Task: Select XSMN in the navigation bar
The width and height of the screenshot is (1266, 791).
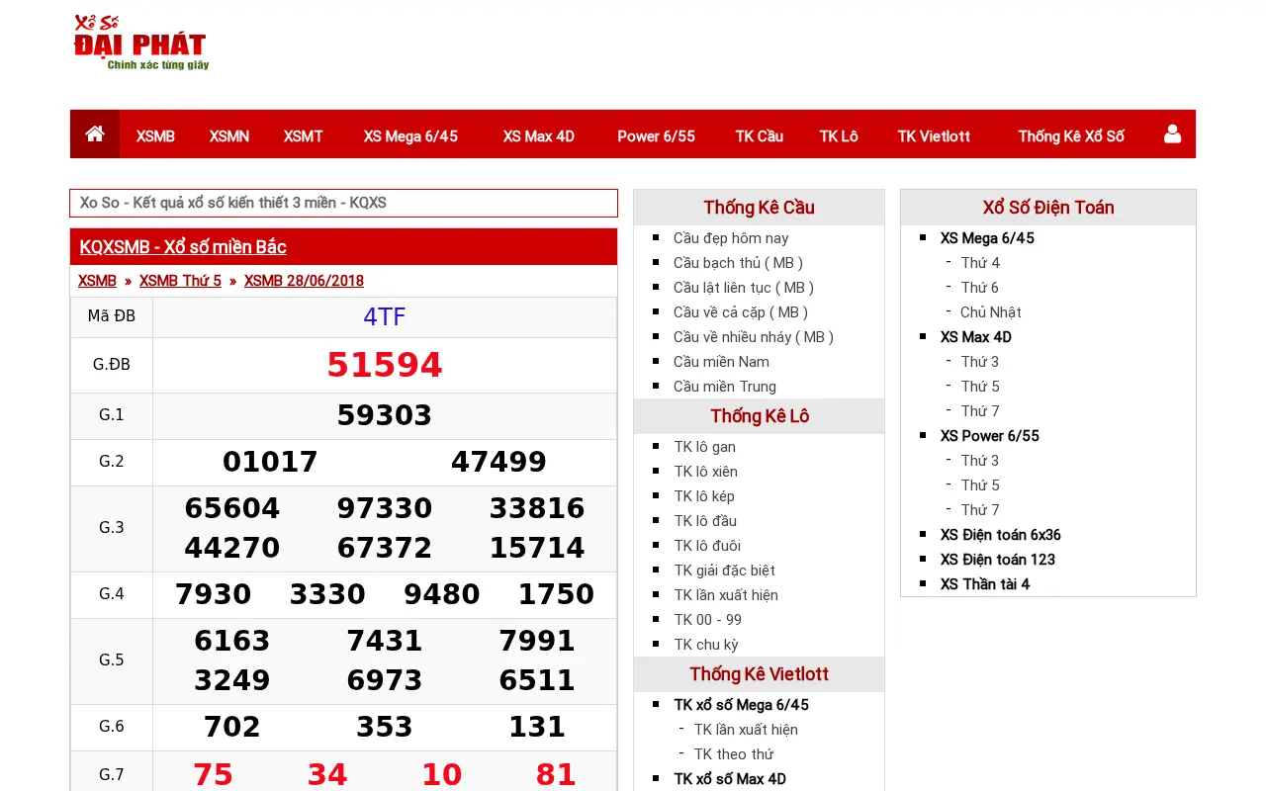Action: [x=229, y=136]
